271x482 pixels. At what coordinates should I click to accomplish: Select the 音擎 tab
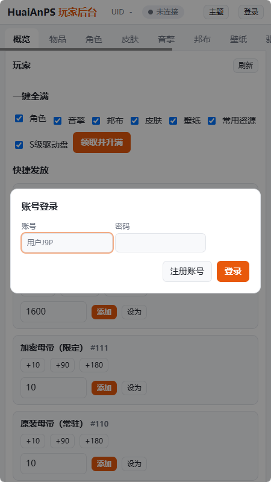click(166, 39)
